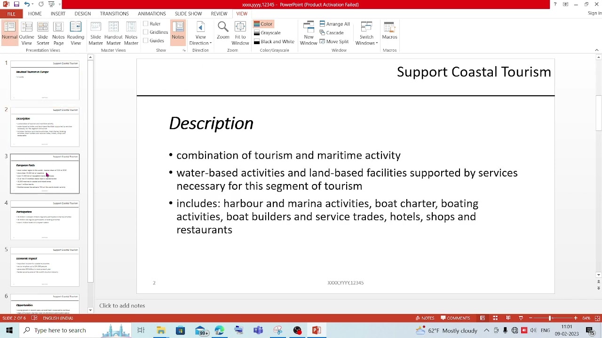Open Outline View
Viewport: 602px width, 338px height.
[26, 33]
